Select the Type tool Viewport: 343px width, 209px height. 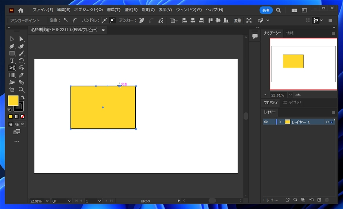(12, 61)
